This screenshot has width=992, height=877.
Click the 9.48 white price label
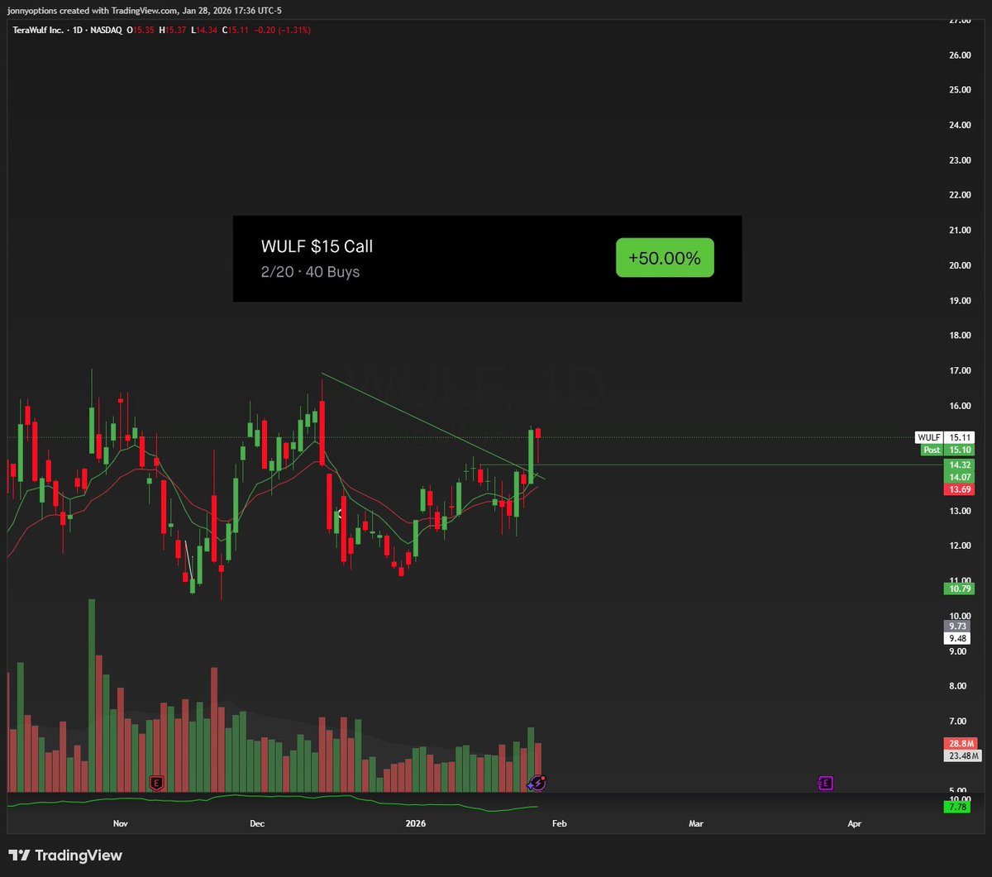[x=959, y=638]
